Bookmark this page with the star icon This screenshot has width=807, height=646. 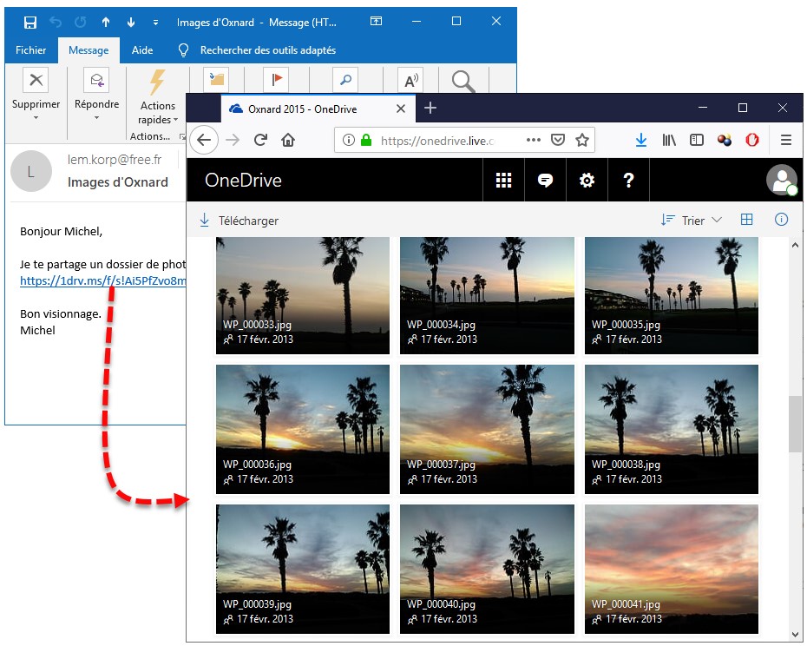click(582, 140)
